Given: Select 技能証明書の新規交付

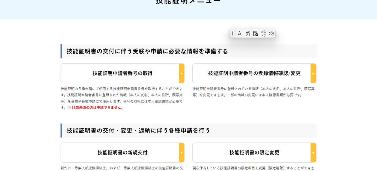Looking at the screenshot, I should 122,153.
